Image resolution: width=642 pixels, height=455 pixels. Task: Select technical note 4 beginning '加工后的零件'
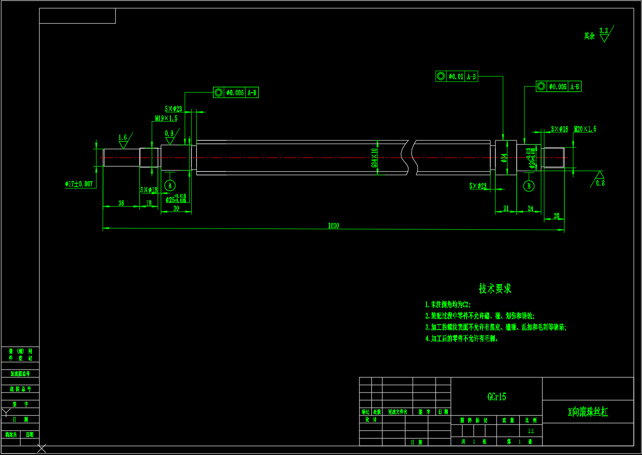coord(462,339)
